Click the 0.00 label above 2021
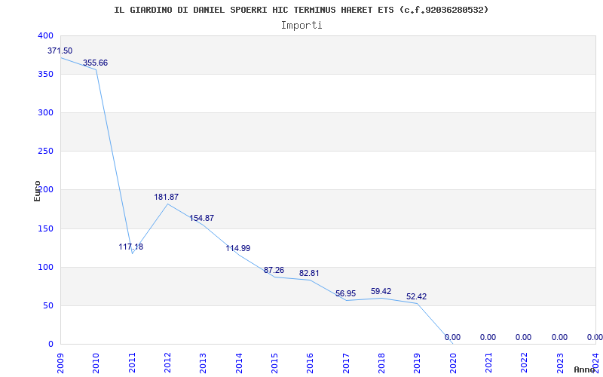The width and height of the screenshot is (603, 377). 488,337
